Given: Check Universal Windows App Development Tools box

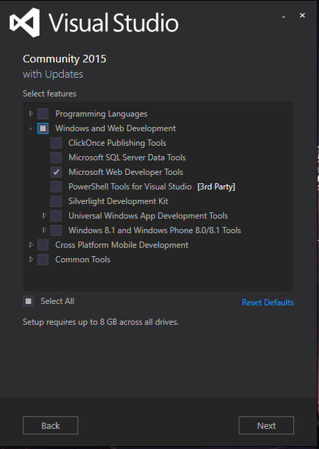Looking at the screenshot, I should pos(56,216).
